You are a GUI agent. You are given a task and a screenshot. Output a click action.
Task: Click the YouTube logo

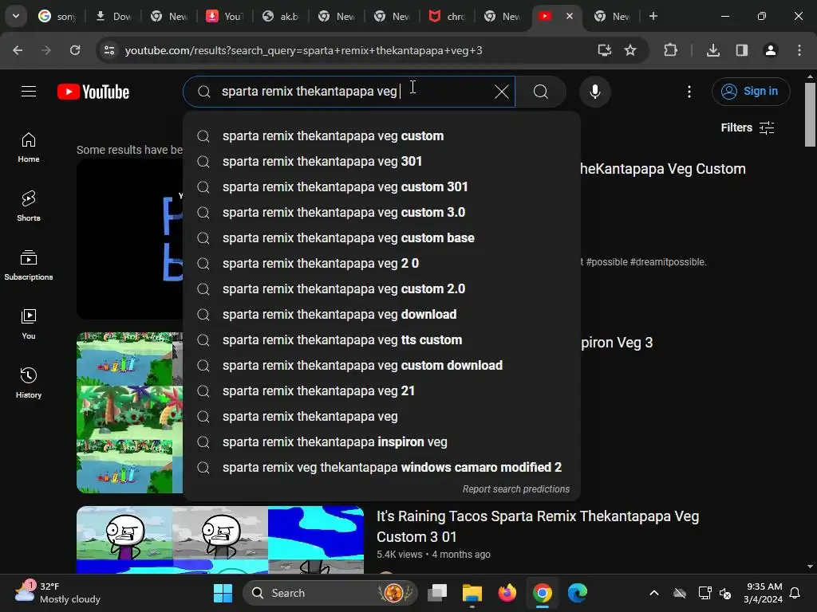point(93,92)
